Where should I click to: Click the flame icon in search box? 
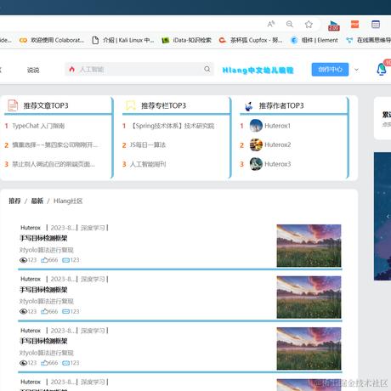(x=71, y=69)
